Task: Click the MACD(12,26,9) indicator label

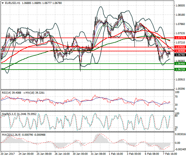Action: click(x=11, y=135)
